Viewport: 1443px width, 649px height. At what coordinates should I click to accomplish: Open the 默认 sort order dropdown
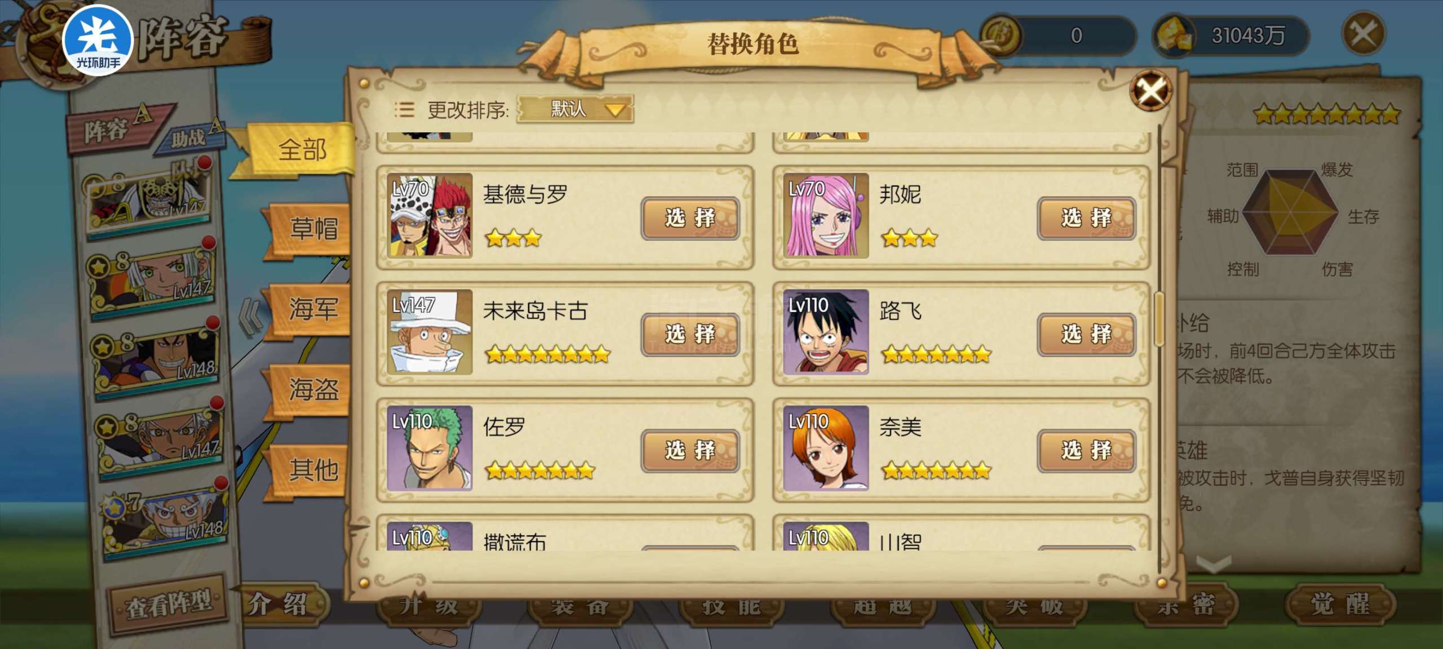point(576,109)
